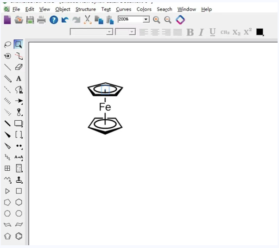Redo the last undone action
Image resolution: width=279 pixels, height=248 pixels.
tap(76, 20)
